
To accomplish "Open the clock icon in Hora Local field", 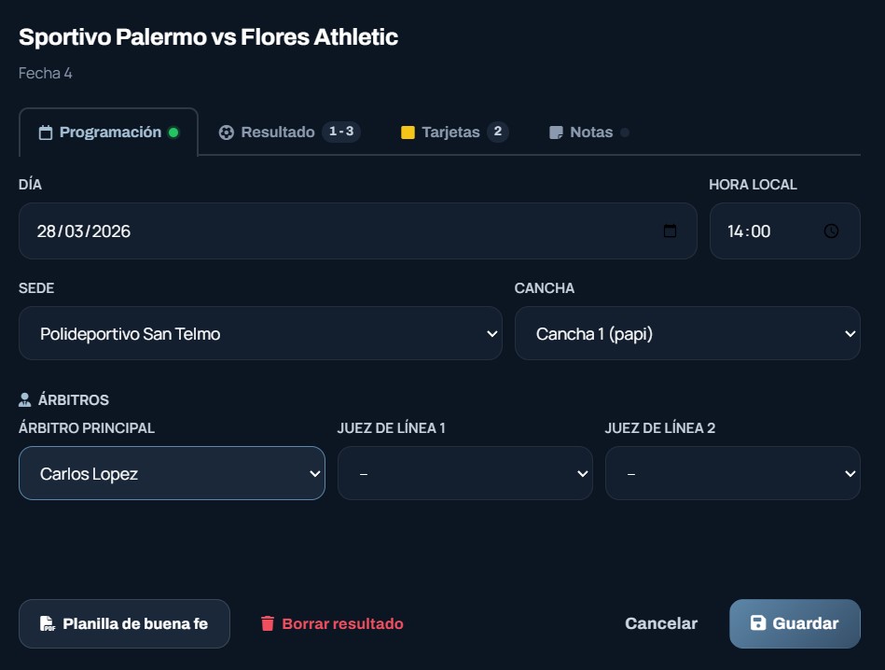I will point(831,231).
